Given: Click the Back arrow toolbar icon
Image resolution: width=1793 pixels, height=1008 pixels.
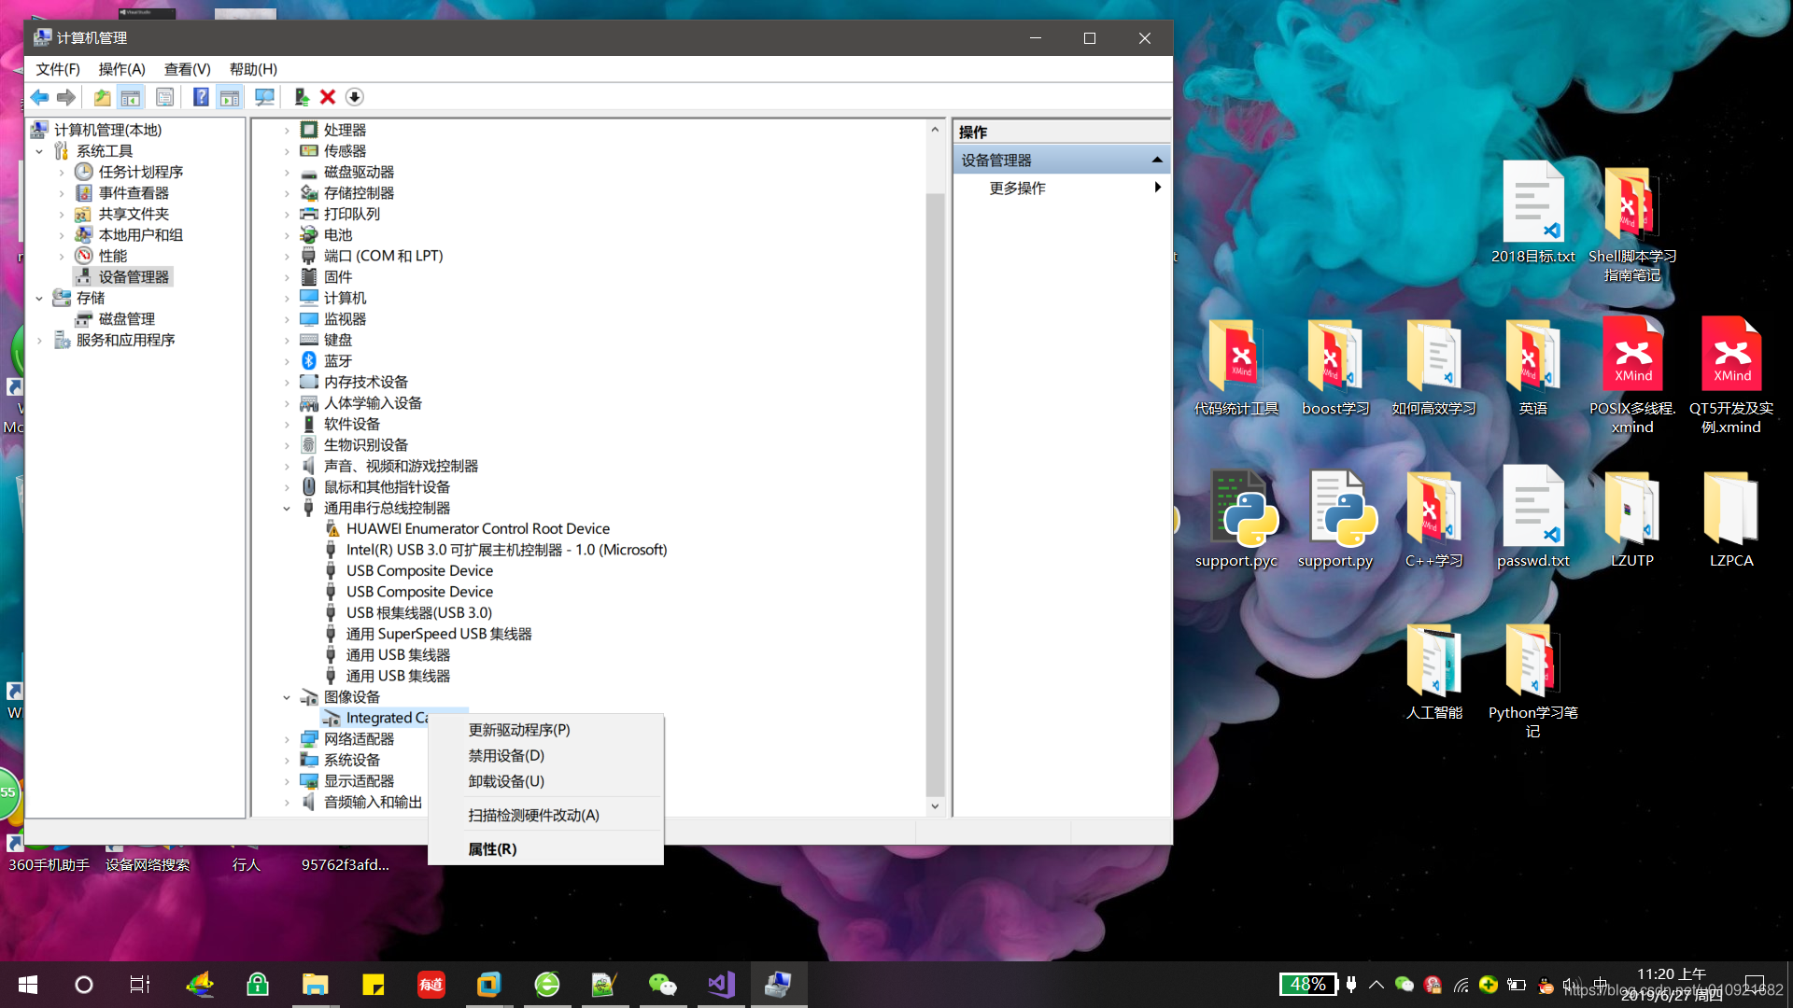Looking at the screenshot, I should click(39, 97).
